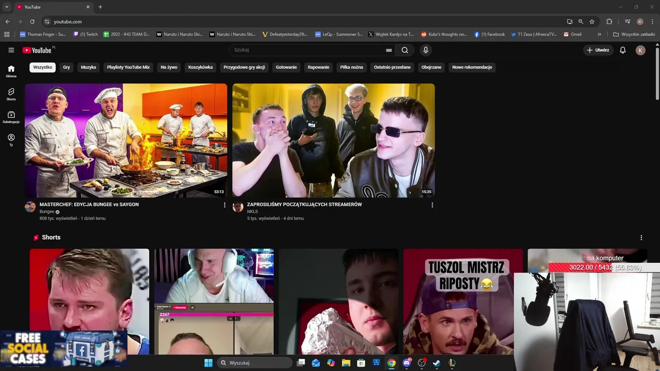The image size is (660, 371).
Task: Open the account avatar menu on YouTube
Action: coord(640,50)
